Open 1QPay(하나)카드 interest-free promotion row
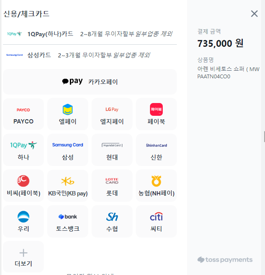 (90, 34)
